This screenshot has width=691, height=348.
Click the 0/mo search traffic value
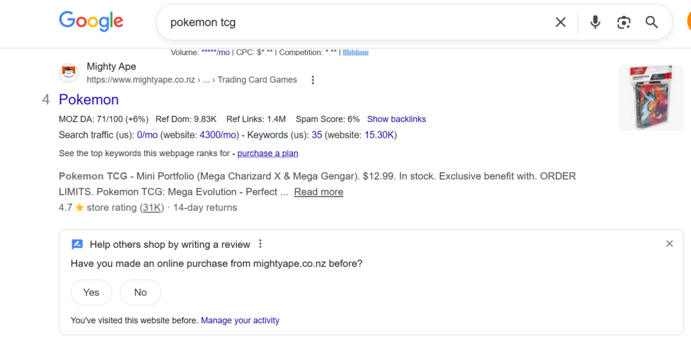147,135
